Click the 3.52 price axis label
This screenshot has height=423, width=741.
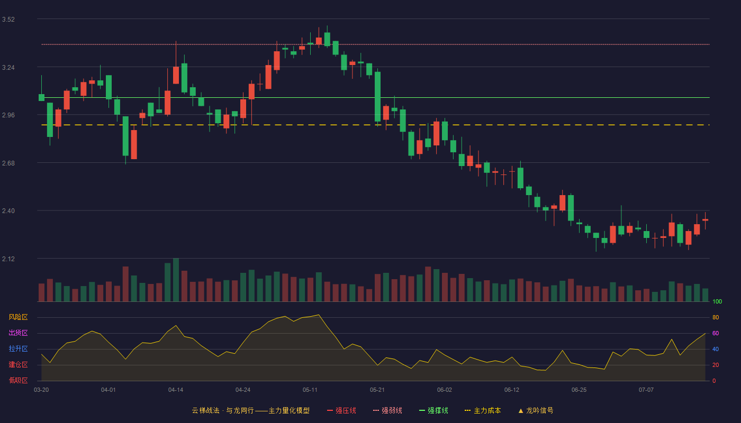click(8, 20)
